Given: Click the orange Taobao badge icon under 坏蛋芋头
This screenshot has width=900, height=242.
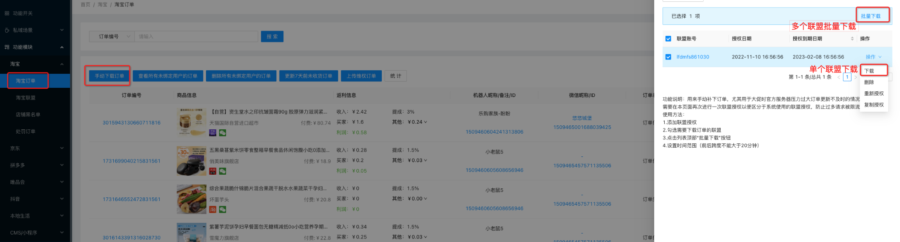Looking at the screenshot, I should (x=213, y=210).
